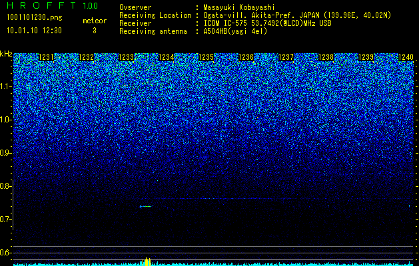
Task: Click the A504HB(yagi 4el) antenna text
Action: 235,31
